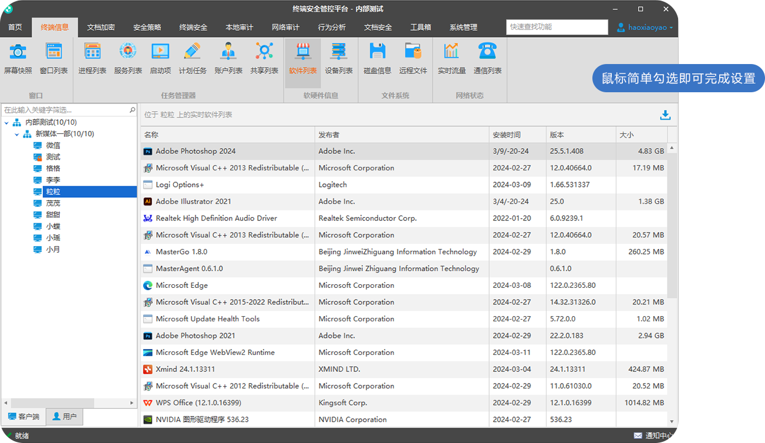The width and height of the screenshot is (765, 443).
Task: Open the 共享列表 shared list
Action: pos(264,59)
